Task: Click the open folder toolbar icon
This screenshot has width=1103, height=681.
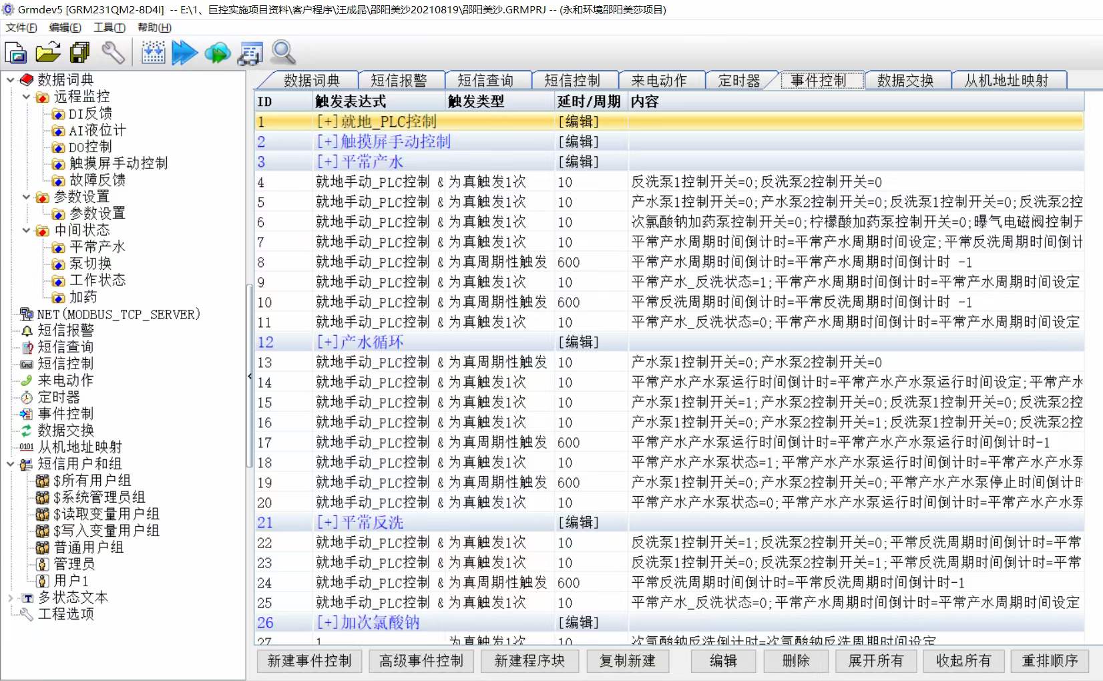Action: (x=47, y=53)
